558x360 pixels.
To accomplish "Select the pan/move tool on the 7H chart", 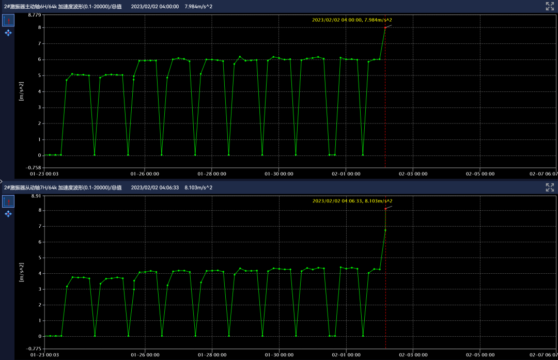I will 8,214.
